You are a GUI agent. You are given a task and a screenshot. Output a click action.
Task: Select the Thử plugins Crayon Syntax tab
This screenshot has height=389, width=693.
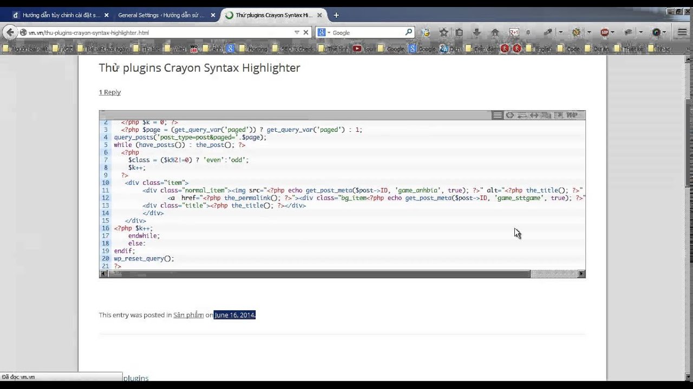(274, 15)
